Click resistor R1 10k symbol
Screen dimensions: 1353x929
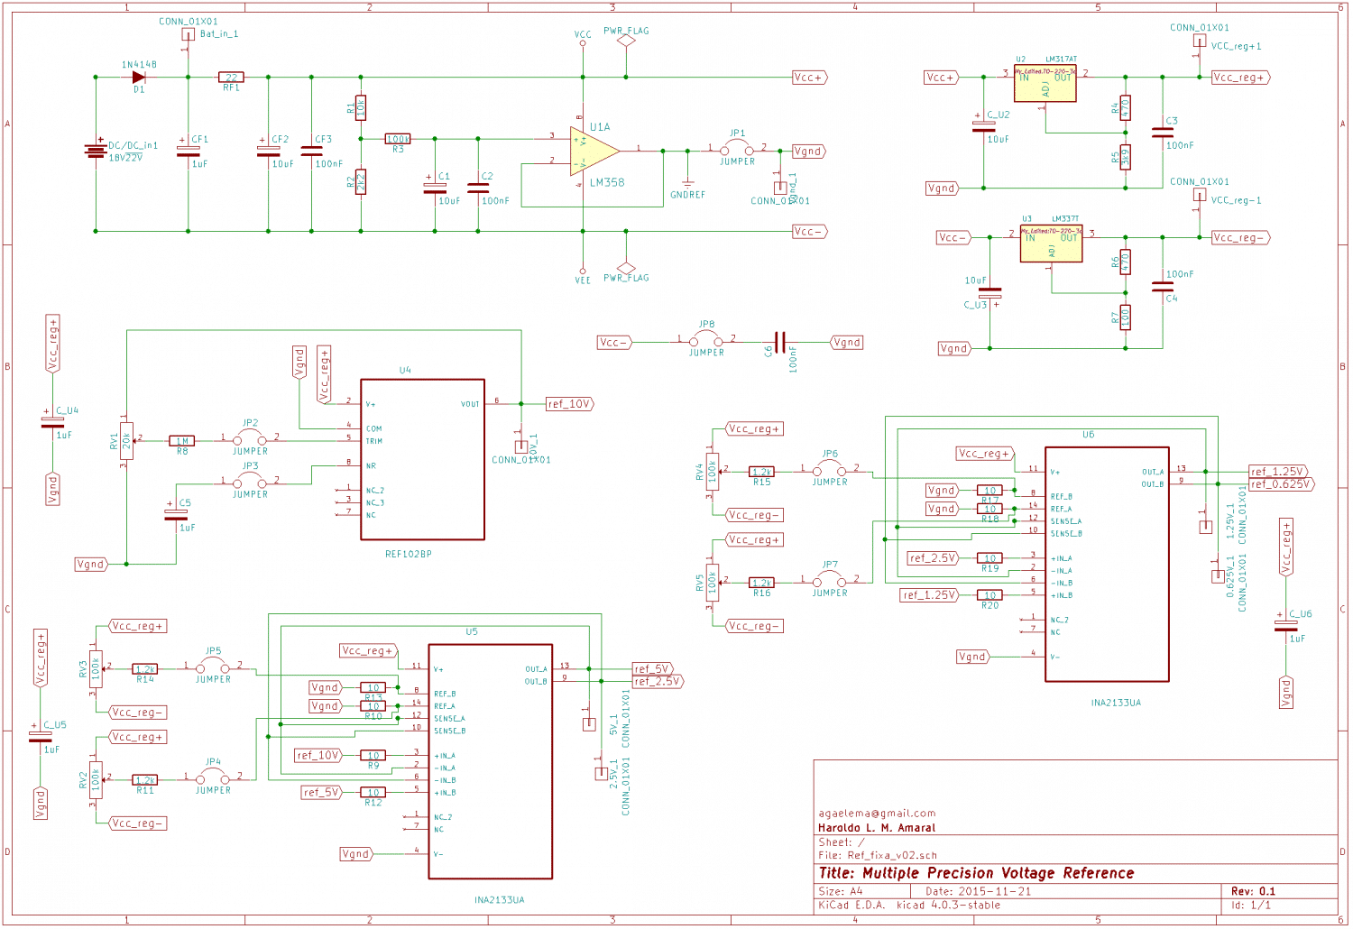pyautogui.click(x=361, y=108)
